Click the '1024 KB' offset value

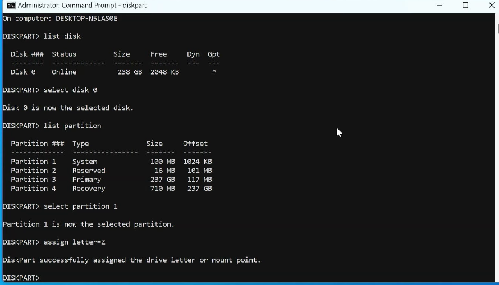coord(198,161)
